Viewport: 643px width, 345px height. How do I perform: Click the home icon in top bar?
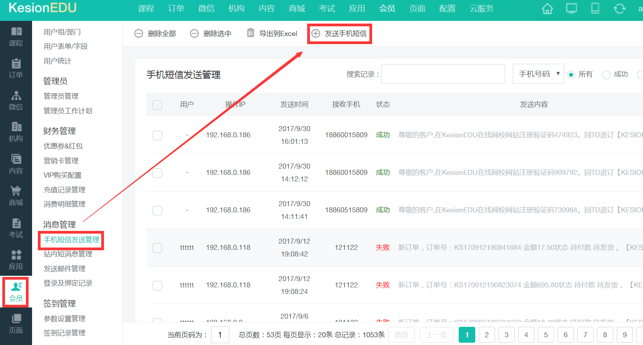coord(547,9)
